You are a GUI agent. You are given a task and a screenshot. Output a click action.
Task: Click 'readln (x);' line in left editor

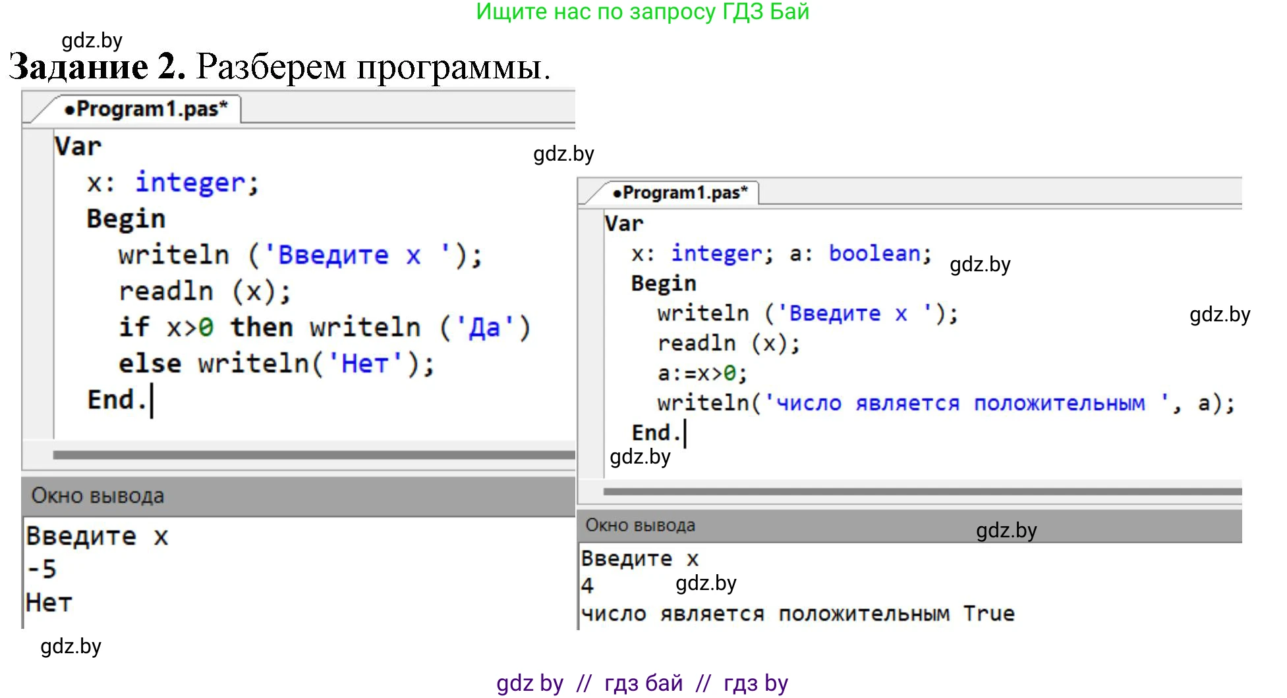[204, 291]
